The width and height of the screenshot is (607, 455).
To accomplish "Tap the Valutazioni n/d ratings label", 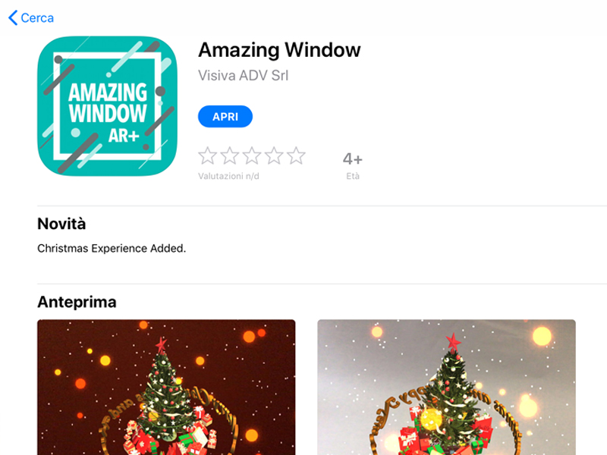I will pyautogui.click(x=228, y=177).
